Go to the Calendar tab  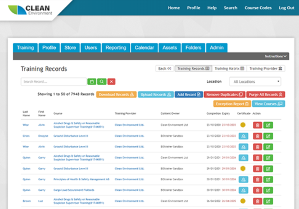[x=144, y=48]
